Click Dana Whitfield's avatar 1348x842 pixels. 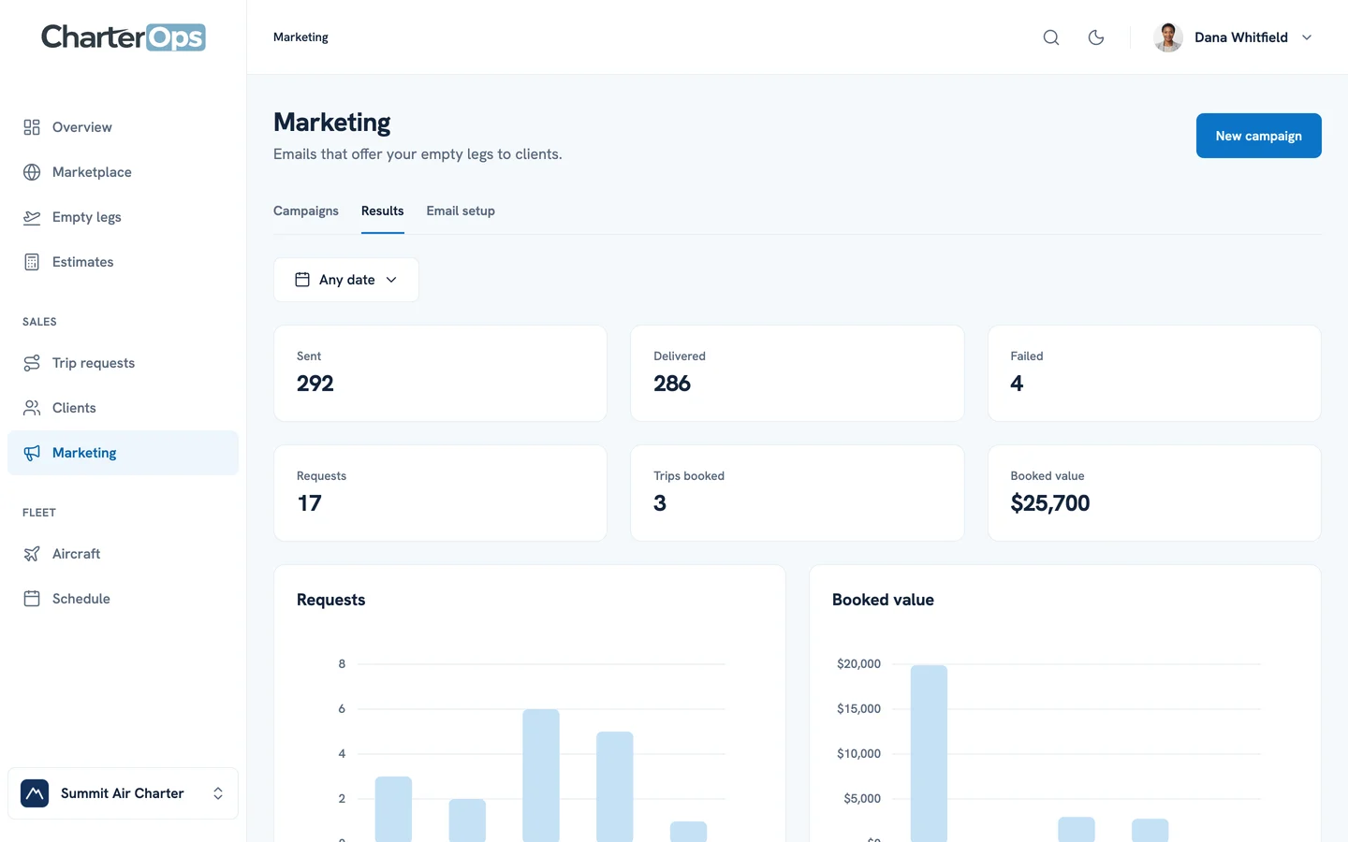[x=1168, y=37]
